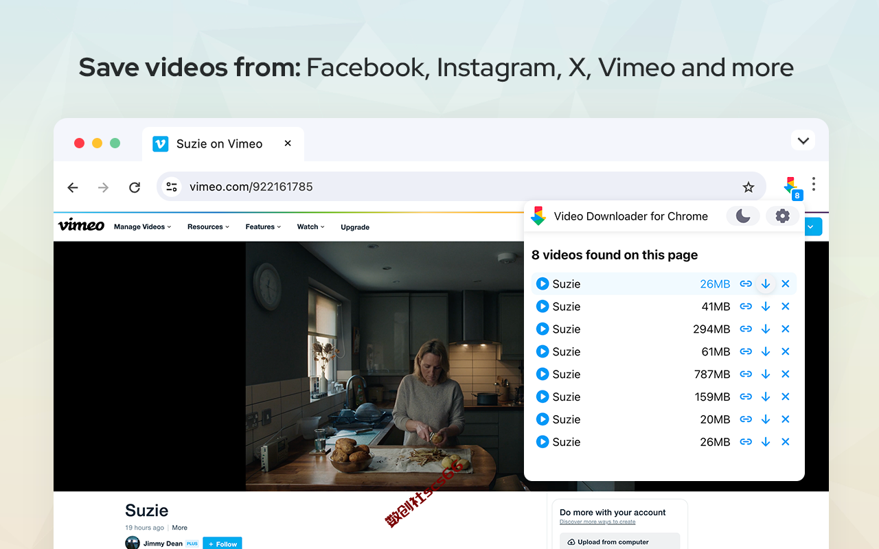Image resolution: width=879 pixels, height=549 pixels.
Task: Click the 787MB file size value
Action: pos(712,375)
